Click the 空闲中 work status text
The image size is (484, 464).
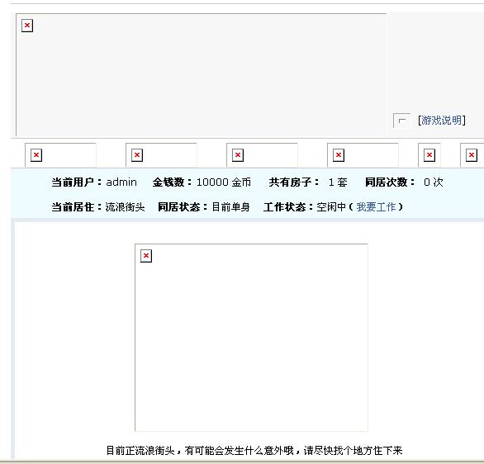click(x=331, y=206)
